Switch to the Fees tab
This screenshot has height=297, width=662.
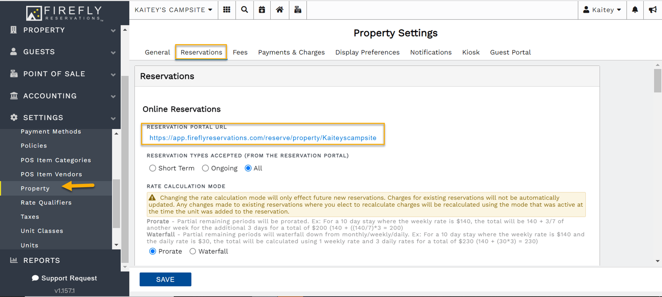coord(240,52)
